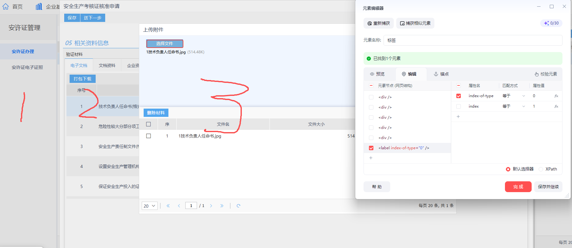Click file name 1技术负责人任命书.jpg in table
The height and width of the screenshot is (248, 572).
(200, 136)
